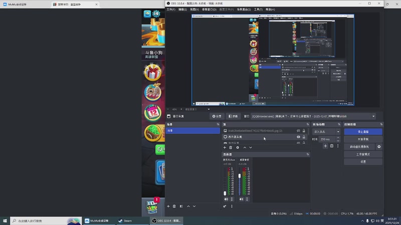The height and width of the screenshot is (225, 401).
Task: Open the 视图(V) menu in OBS
Action: tap(194, 9)
